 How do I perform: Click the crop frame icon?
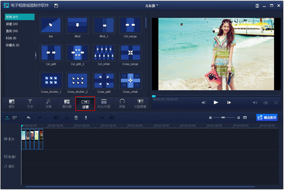point(102,118)
